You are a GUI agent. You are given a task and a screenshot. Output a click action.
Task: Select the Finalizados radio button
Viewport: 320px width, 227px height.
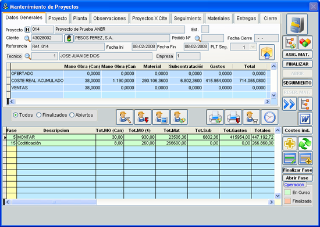click(x=39, y=115)
